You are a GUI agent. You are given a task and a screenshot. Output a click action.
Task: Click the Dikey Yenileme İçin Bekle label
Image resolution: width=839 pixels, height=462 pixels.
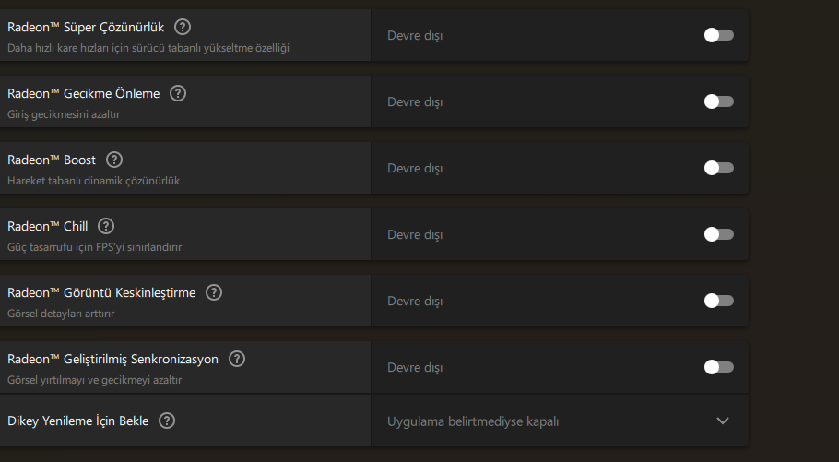(78, 421)
